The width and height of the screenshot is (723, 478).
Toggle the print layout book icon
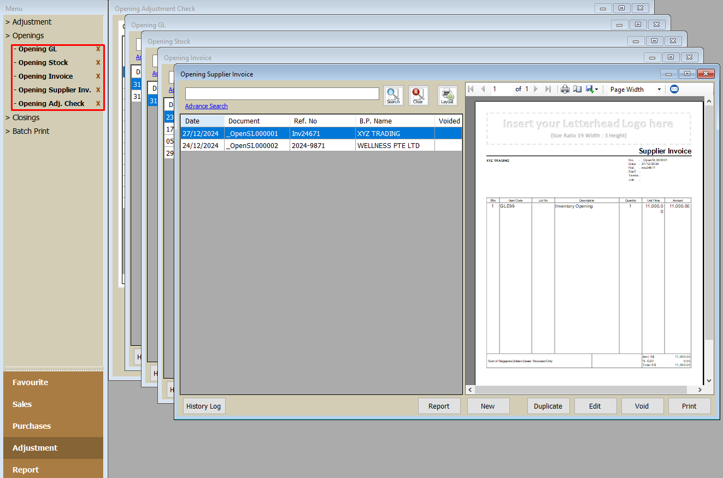[577, 89]
